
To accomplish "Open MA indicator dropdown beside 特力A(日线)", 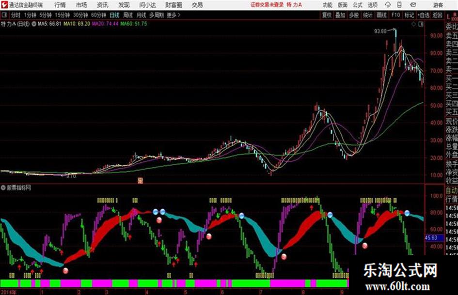I will click(34, 24).
